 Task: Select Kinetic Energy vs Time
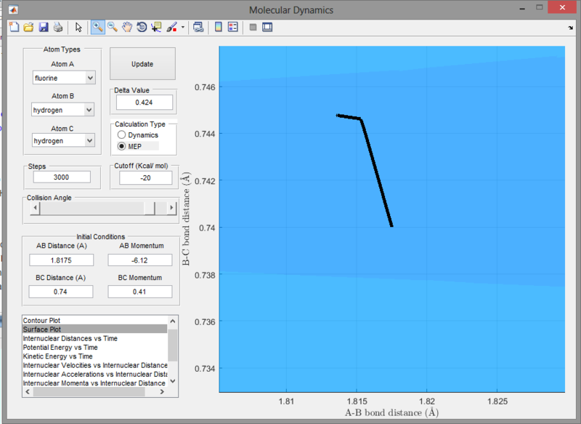point(95,356)
